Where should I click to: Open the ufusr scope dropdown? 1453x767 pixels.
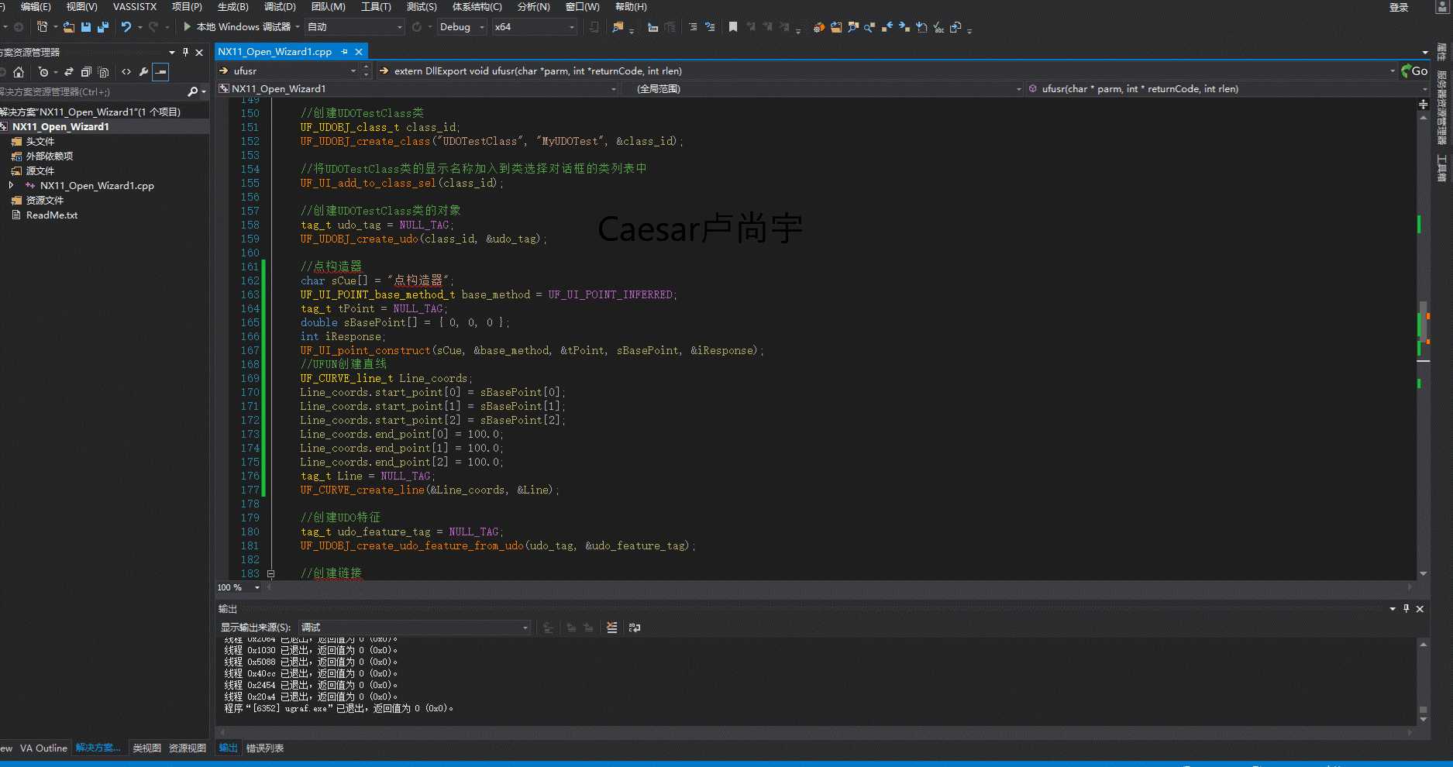[288, 71]
